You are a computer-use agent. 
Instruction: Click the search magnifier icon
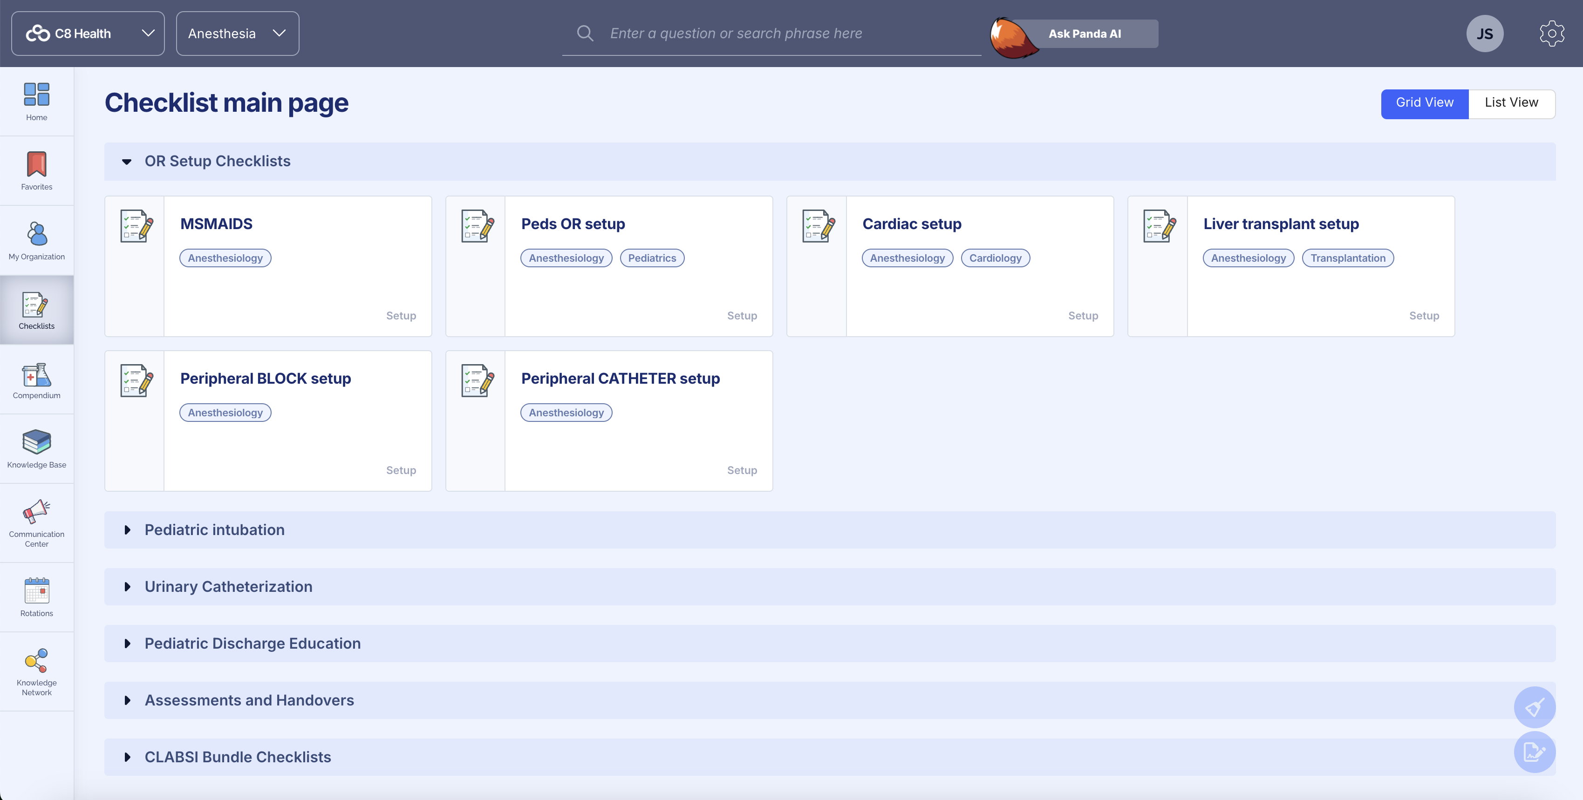pyautogui.click(x=585, y=33)
